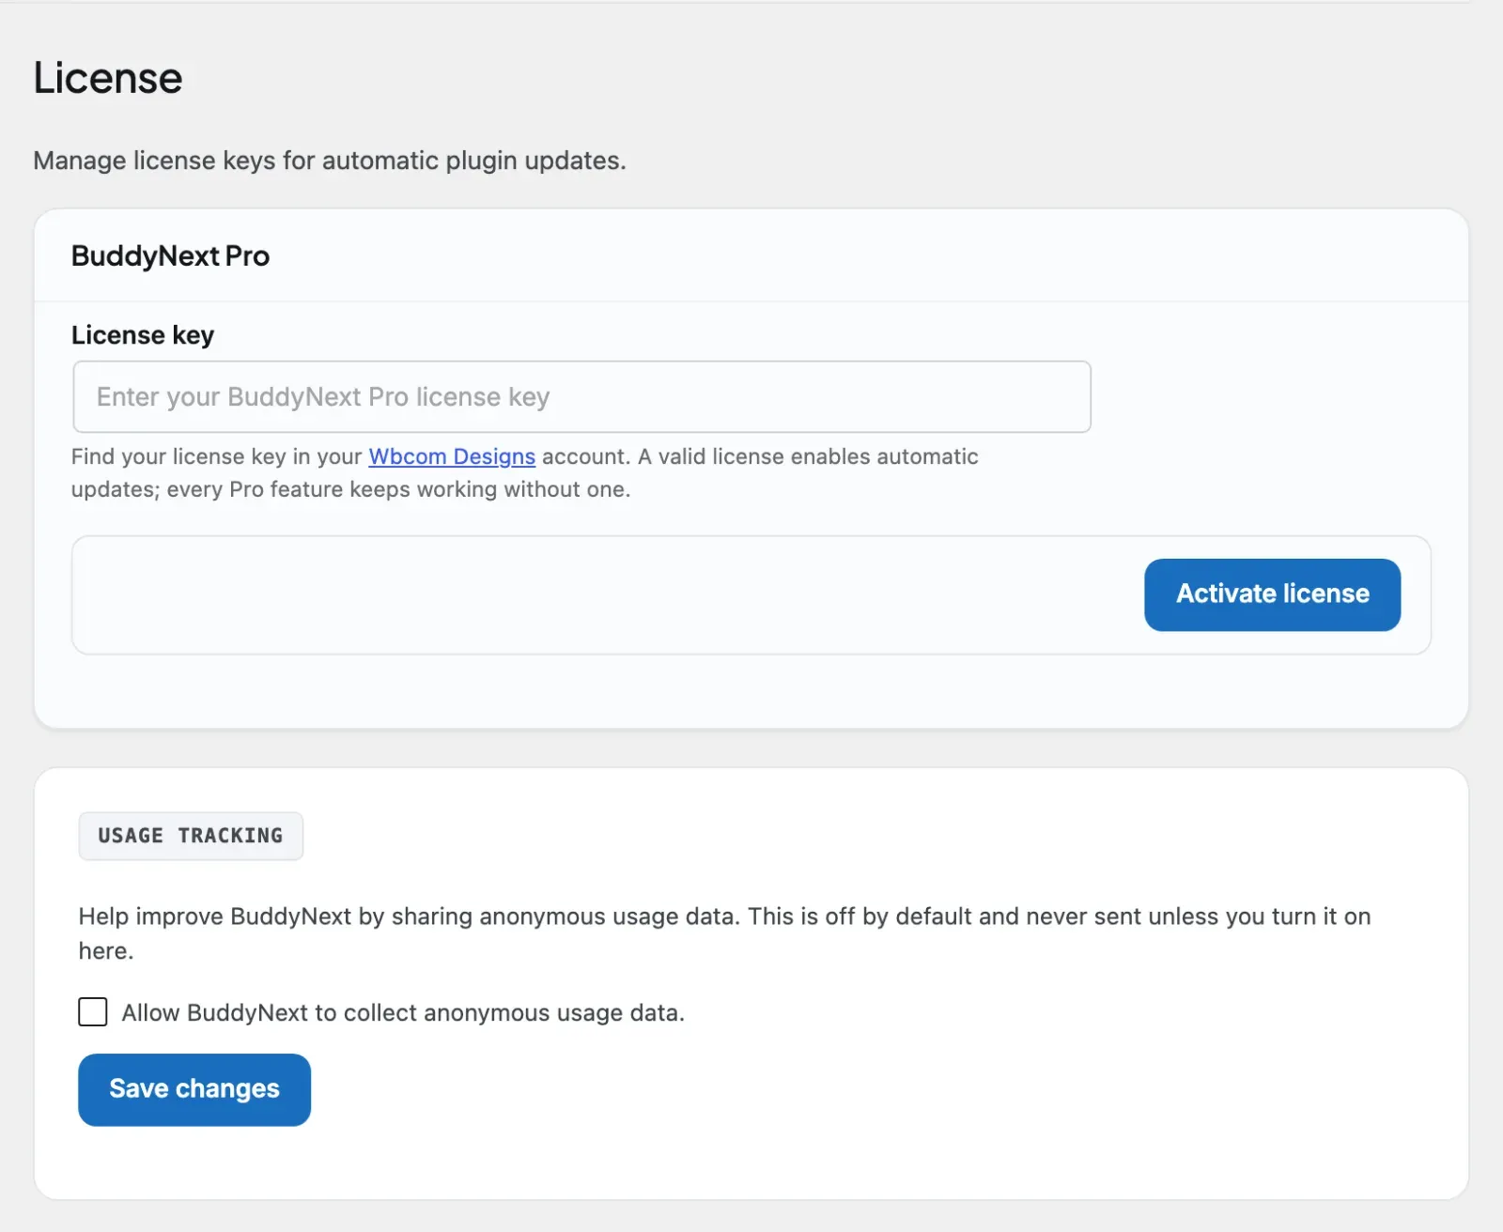
Task: Click the 'Help improve BuddyNext' description text
Action: (x=724, y=933)
